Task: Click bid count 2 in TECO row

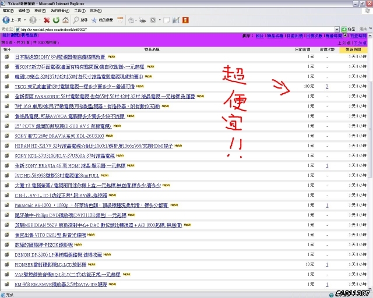Action: point(327,87)
